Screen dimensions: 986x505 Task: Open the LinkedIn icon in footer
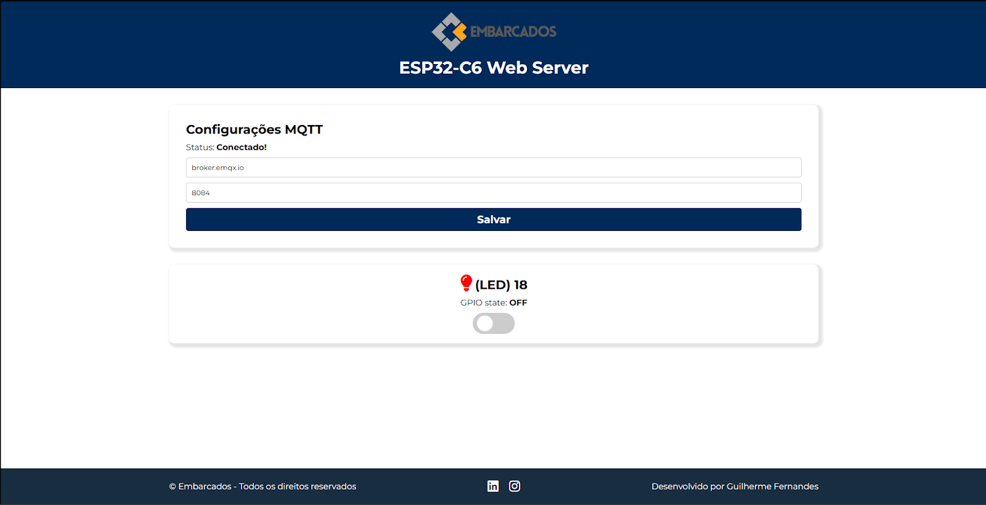tap(493, 486)
